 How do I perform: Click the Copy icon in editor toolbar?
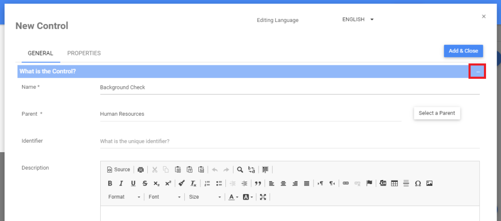pos(166,170)
